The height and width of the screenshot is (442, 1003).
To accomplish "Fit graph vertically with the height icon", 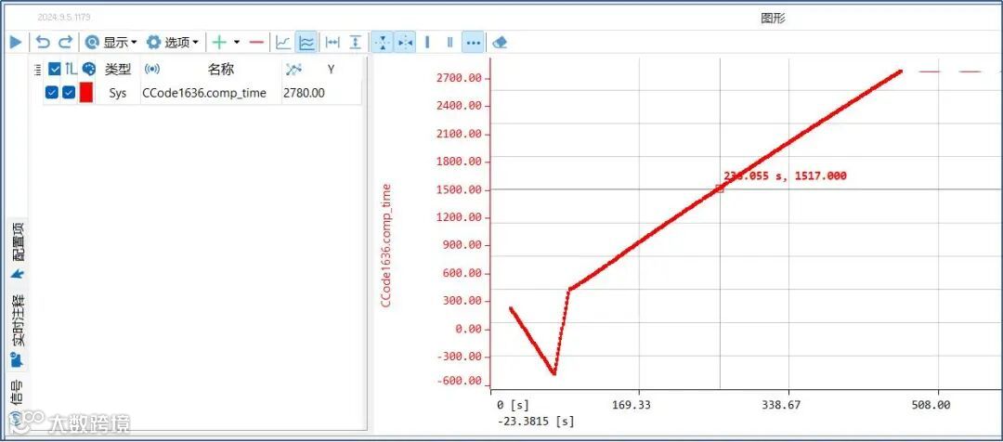I will (356, 42).
